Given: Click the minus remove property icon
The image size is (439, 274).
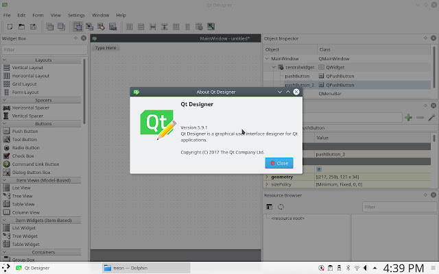Looking at the screenshot, I should (420, 118).
